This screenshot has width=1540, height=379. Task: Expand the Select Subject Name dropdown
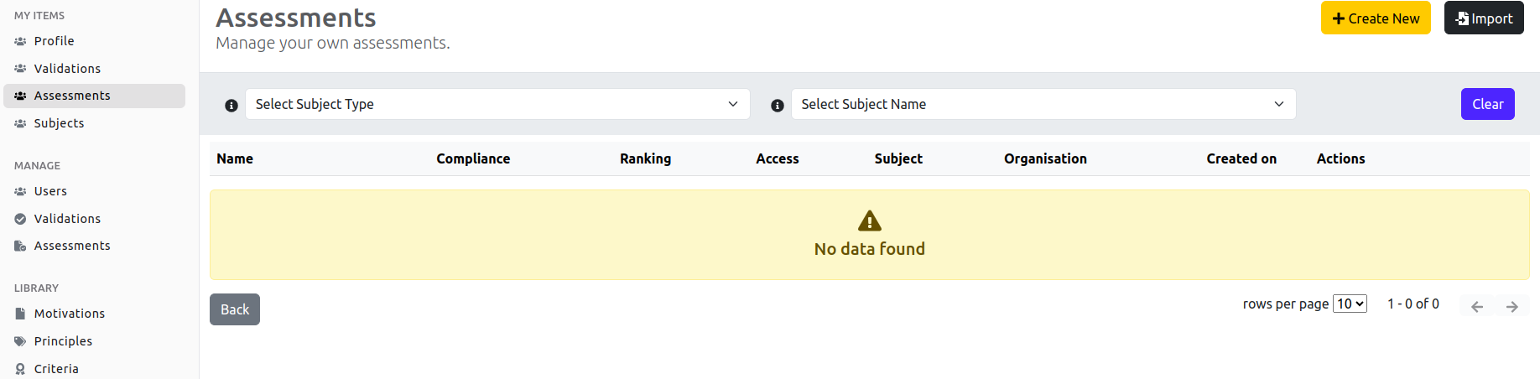(1043, 104)
